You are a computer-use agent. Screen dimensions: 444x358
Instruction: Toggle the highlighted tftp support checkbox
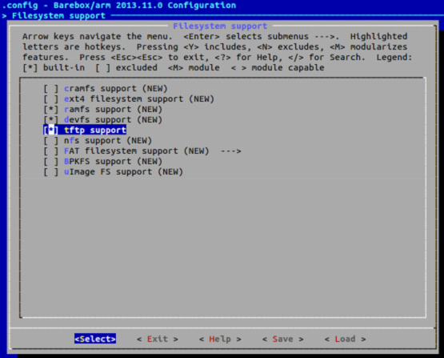tap(51, 130)
